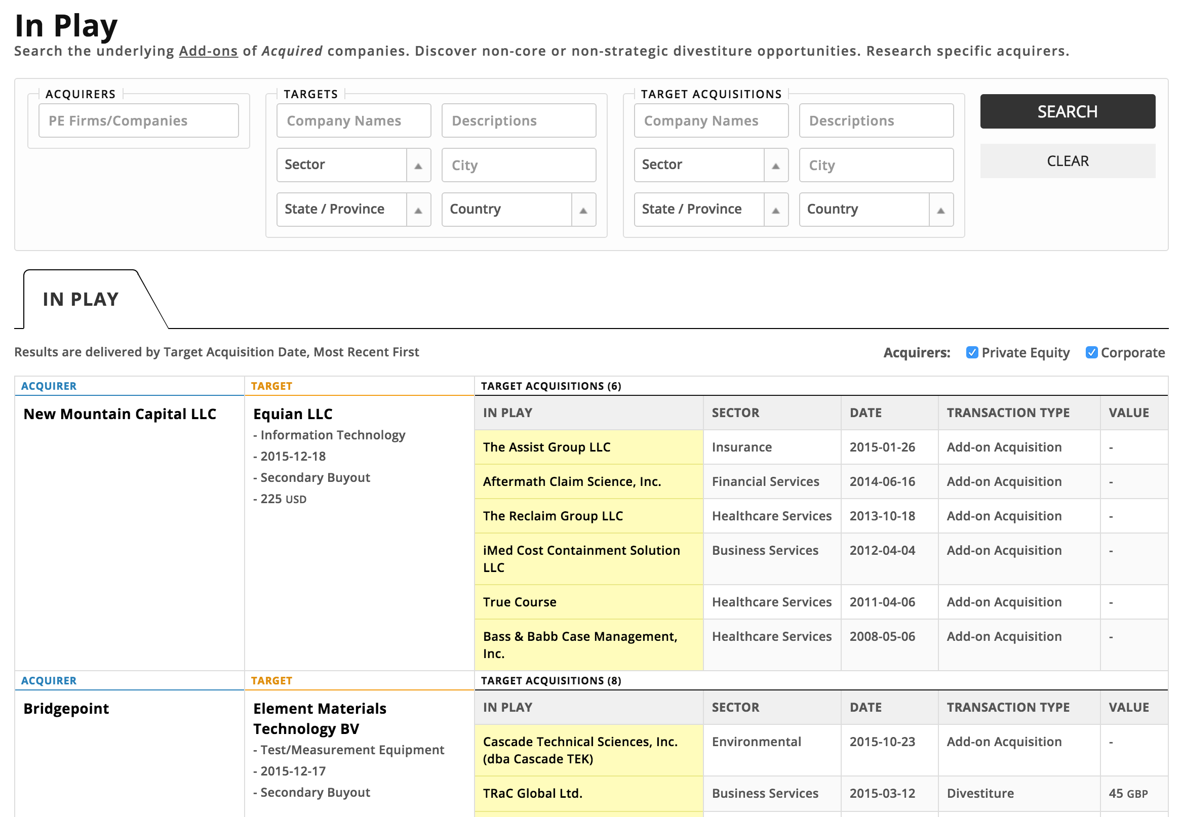Image resolution: width=1182 pixels, height=817 pixels.
Task: Open Target Acquisitions State / Province dropdown
Action: 775,210
